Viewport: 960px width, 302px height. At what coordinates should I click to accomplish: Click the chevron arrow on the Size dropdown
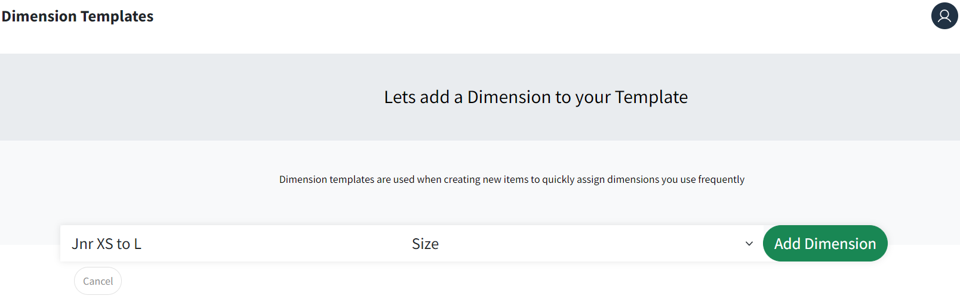(749, 244)
